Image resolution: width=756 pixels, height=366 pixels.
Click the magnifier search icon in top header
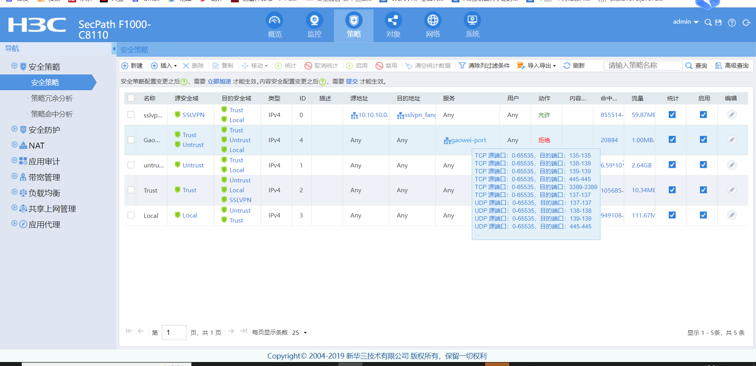pyautogui.click(x=708, y=22)
